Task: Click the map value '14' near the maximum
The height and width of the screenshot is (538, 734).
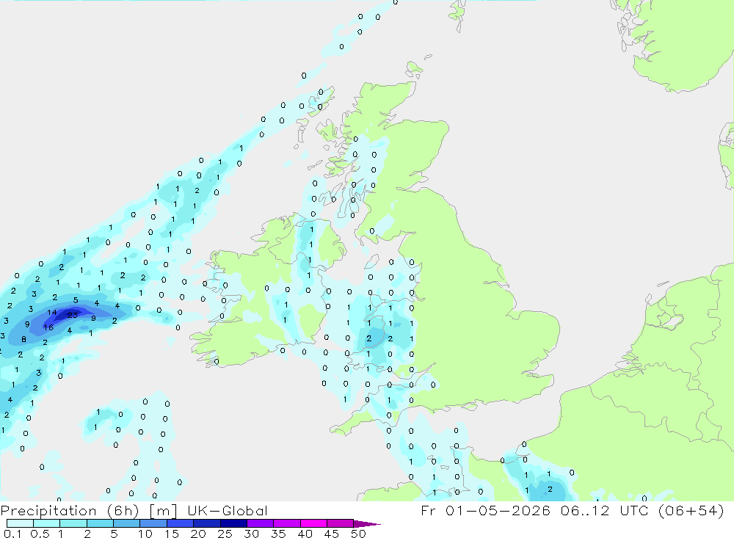Action: coord(51,313)
